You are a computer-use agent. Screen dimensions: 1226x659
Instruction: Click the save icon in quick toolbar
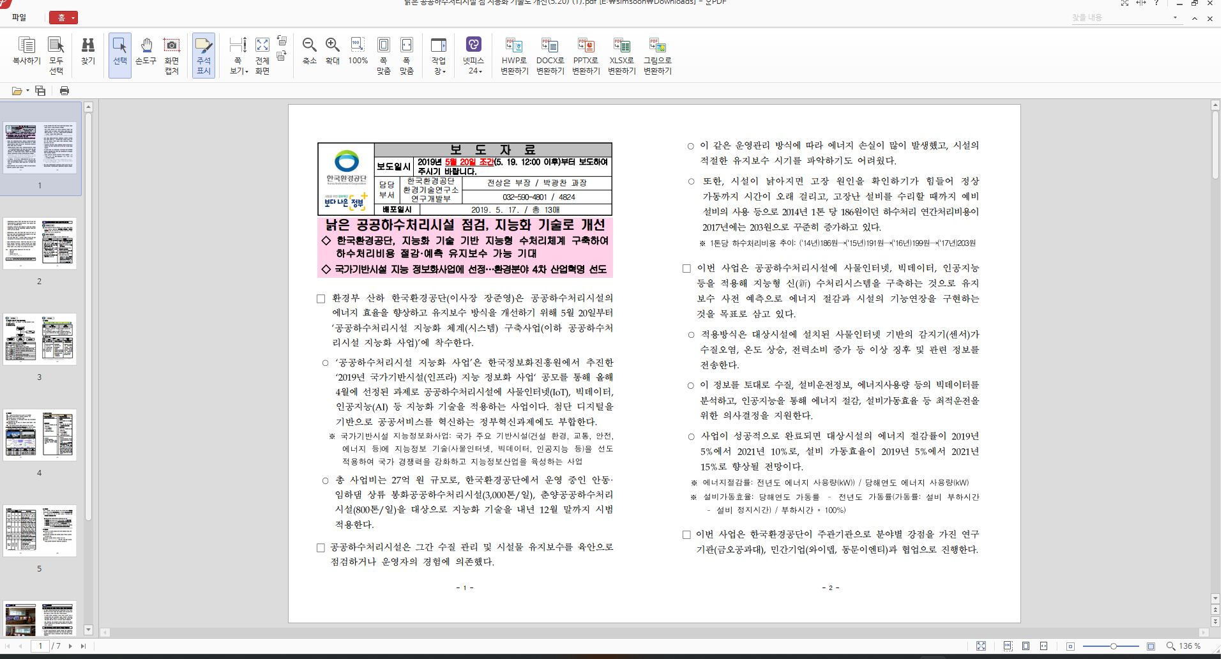(x=40, y=91)
